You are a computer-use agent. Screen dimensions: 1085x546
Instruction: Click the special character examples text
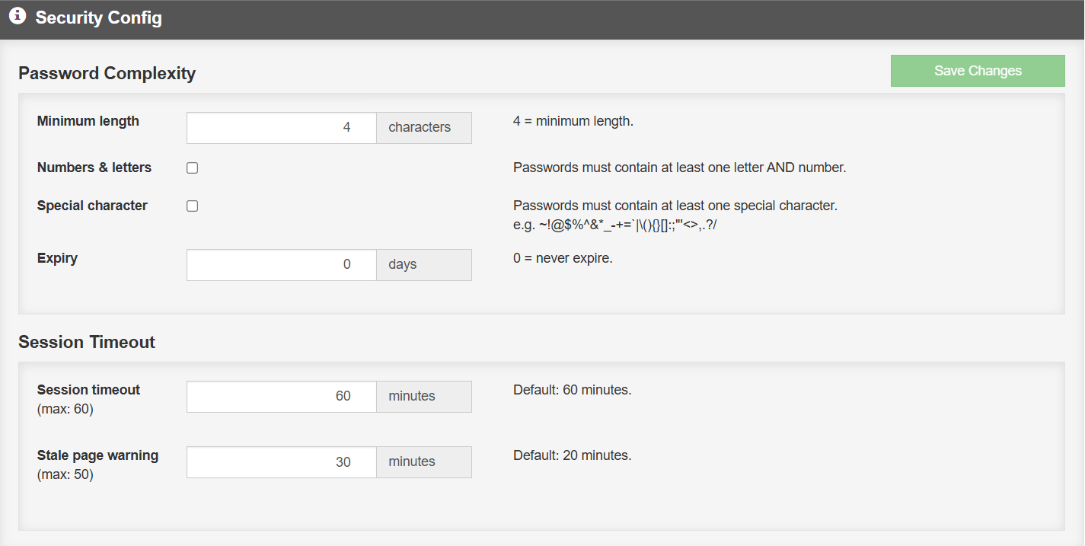pyautogui.click(x=614, y=225)
